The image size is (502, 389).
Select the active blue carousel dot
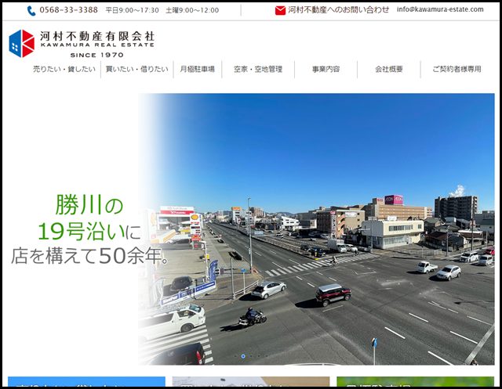(x=243, y=356)
